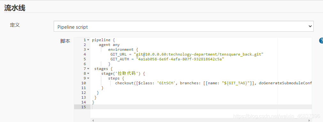Screen dimensions: 323x122
Task: Collapse the stage block on line 8
Action: click(x=88, y=73)
